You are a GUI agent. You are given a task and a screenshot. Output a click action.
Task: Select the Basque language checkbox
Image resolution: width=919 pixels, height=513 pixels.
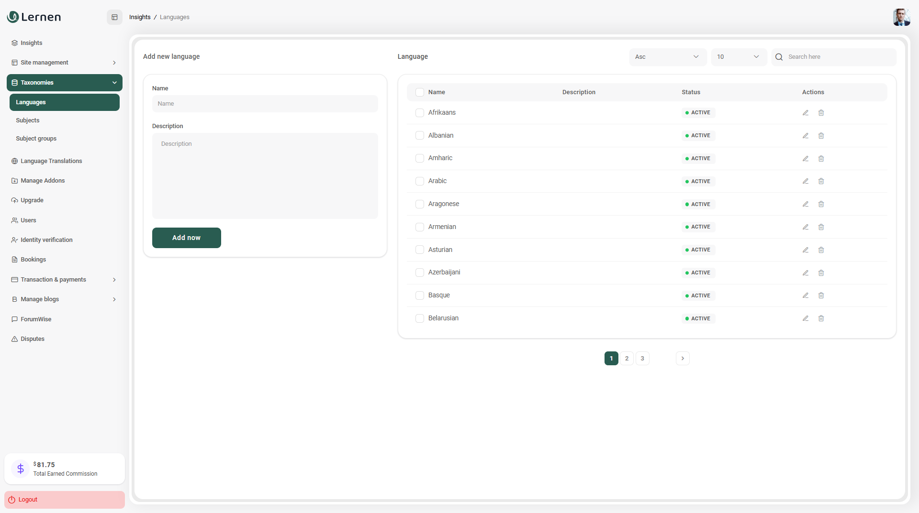pos(420,295)
